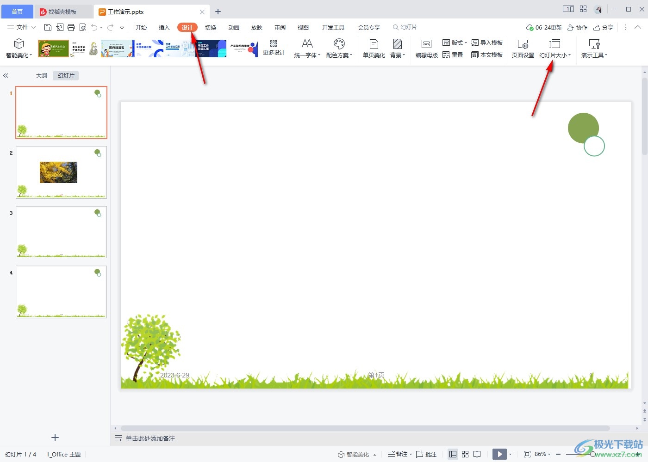The width and height of the screenshot is (648, 462).
Task: Click the Undo arrow icon
Action: coord(94,27)
